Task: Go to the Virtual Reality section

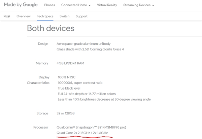Action: point(107,5)
